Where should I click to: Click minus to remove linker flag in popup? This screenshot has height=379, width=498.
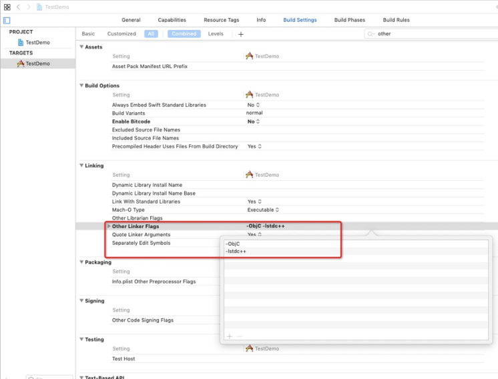239,336
